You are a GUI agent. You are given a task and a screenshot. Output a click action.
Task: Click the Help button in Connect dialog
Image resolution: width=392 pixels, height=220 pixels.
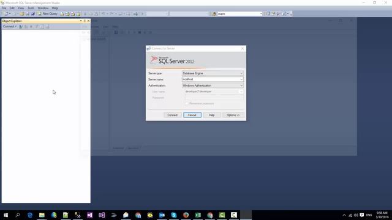212,115
